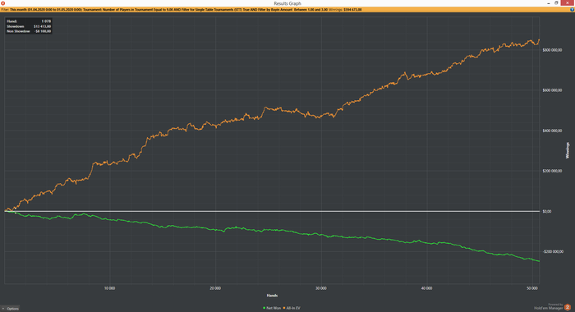Toggle the All-In EV legend entry
The image size is (575, 312).
[292, 308]
